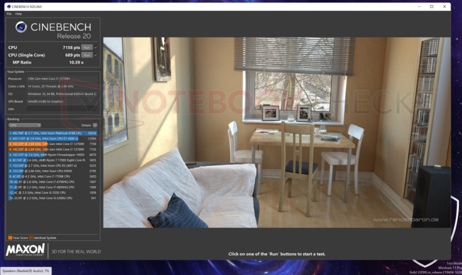Open the Ranking CPU dropdown
Image resolution: width=462 pixels, height=275 pixels.
(25, 125)
